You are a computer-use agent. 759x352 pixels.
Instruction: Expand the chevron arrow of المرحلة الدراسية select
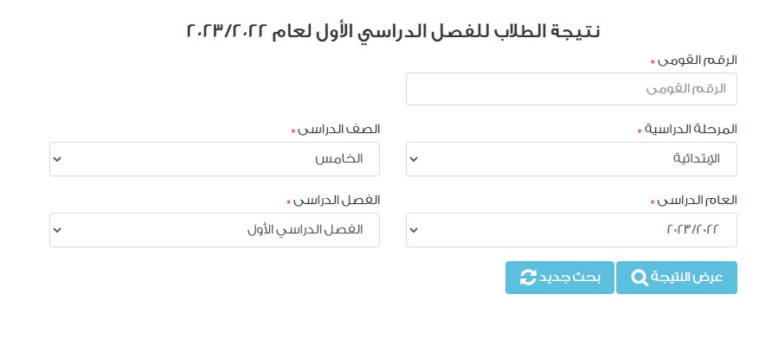click(413, 160)
